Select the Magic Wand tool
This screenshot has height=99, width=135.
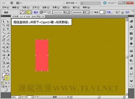tap(4, 25)
